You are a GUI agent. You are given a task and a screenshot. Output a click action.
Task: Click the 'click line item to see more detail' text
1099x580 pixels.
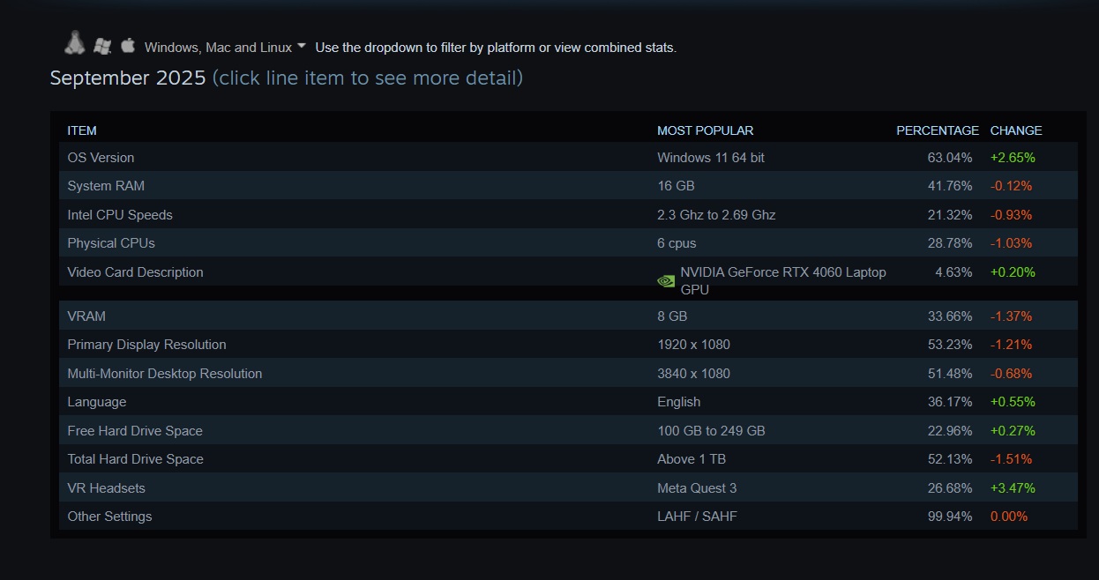point(368,78)
